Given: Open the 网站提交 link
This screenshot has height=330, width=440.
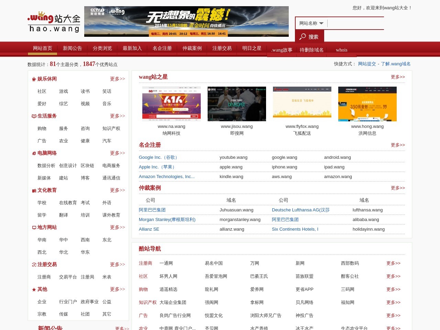Looking at the screenshot, I should pos(367,64).
